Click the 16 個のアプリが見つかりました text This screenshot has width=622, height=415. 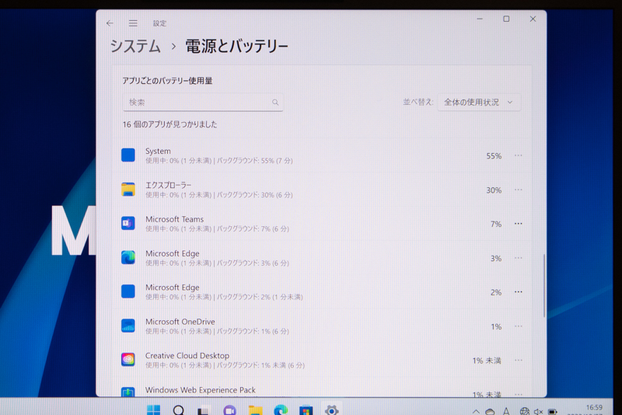point(169,124)
